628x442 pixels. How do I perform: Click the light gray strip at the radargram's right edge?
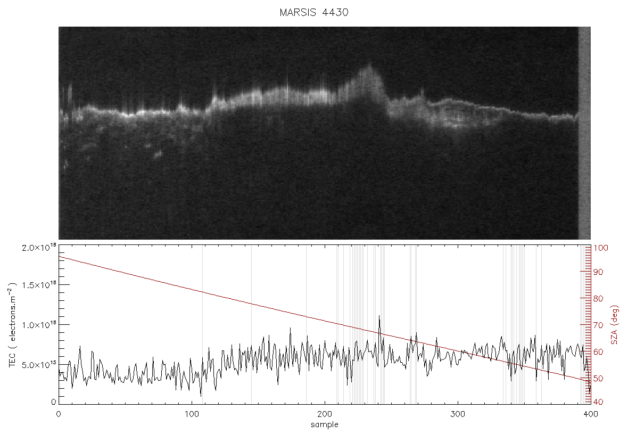[x=584, y=133]
